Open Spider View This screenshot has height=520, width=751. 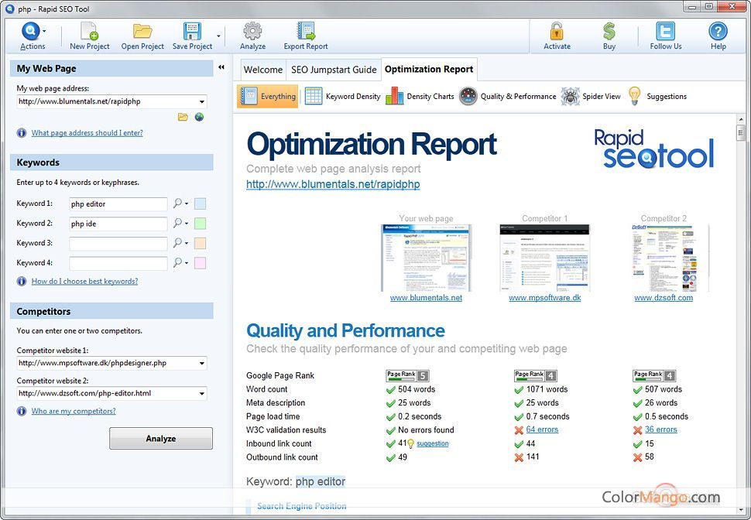pos(591,96)
